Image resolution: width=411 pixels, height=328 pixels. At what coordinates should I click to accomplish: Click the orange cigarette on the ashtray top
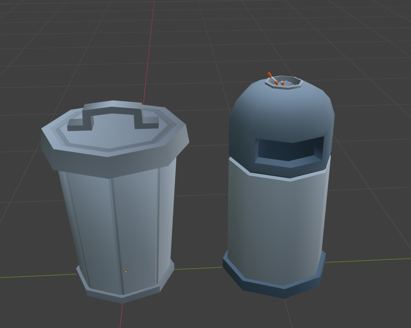click(273, 79)
